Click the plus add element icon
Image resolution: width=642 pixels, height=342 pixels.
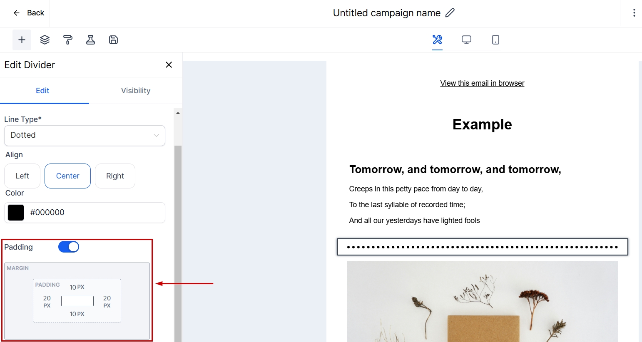[x=22, y=40]
